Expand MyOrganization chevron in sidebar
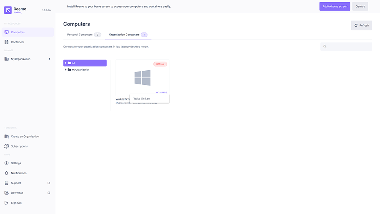 click(49, 59)
